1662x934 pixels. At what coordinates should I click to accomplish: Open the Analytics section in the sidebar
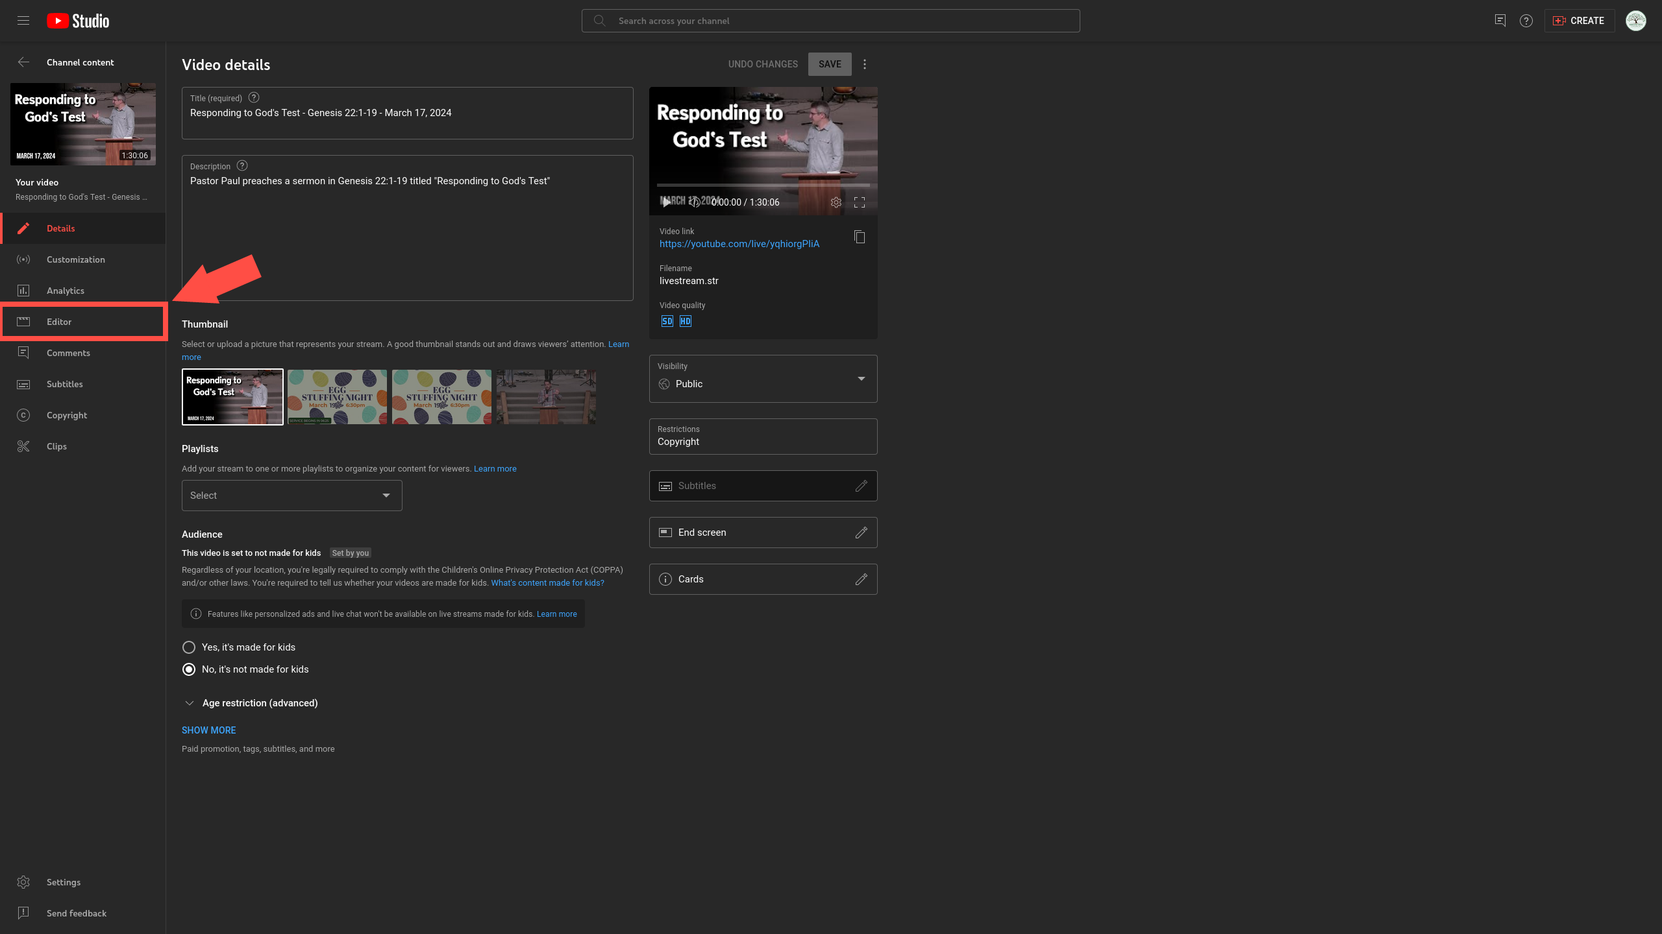[65, 290]
